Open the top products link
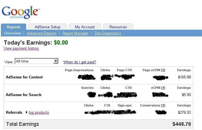The width and height of the screenshot is (202, 130). [x=39, y=112]
